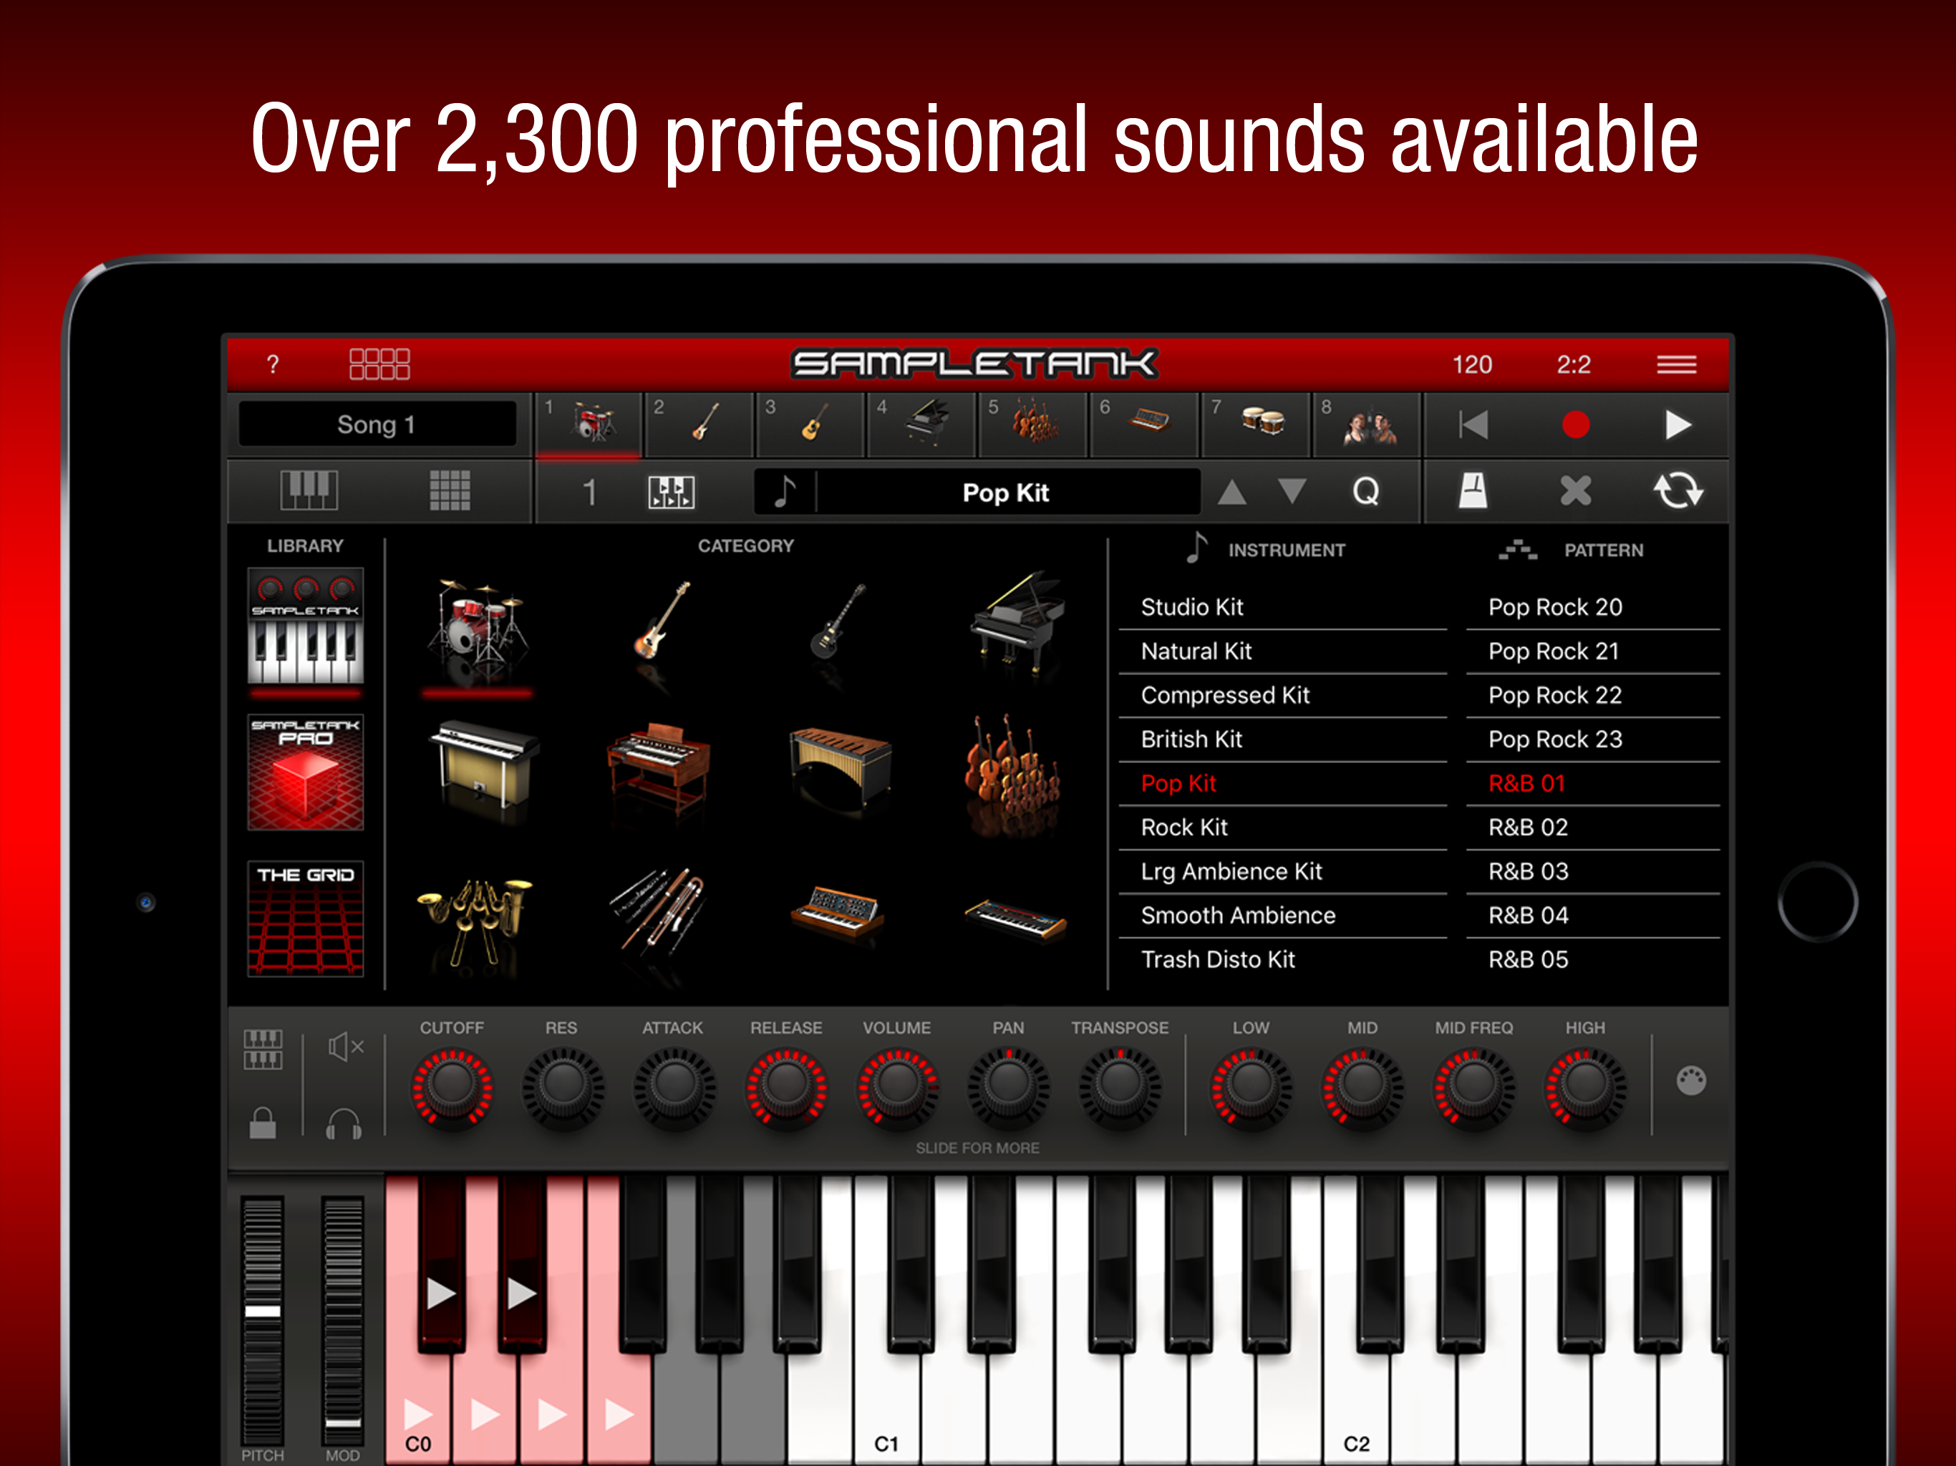Toggle the keyboard lock icon

[x=263, y=1123]
